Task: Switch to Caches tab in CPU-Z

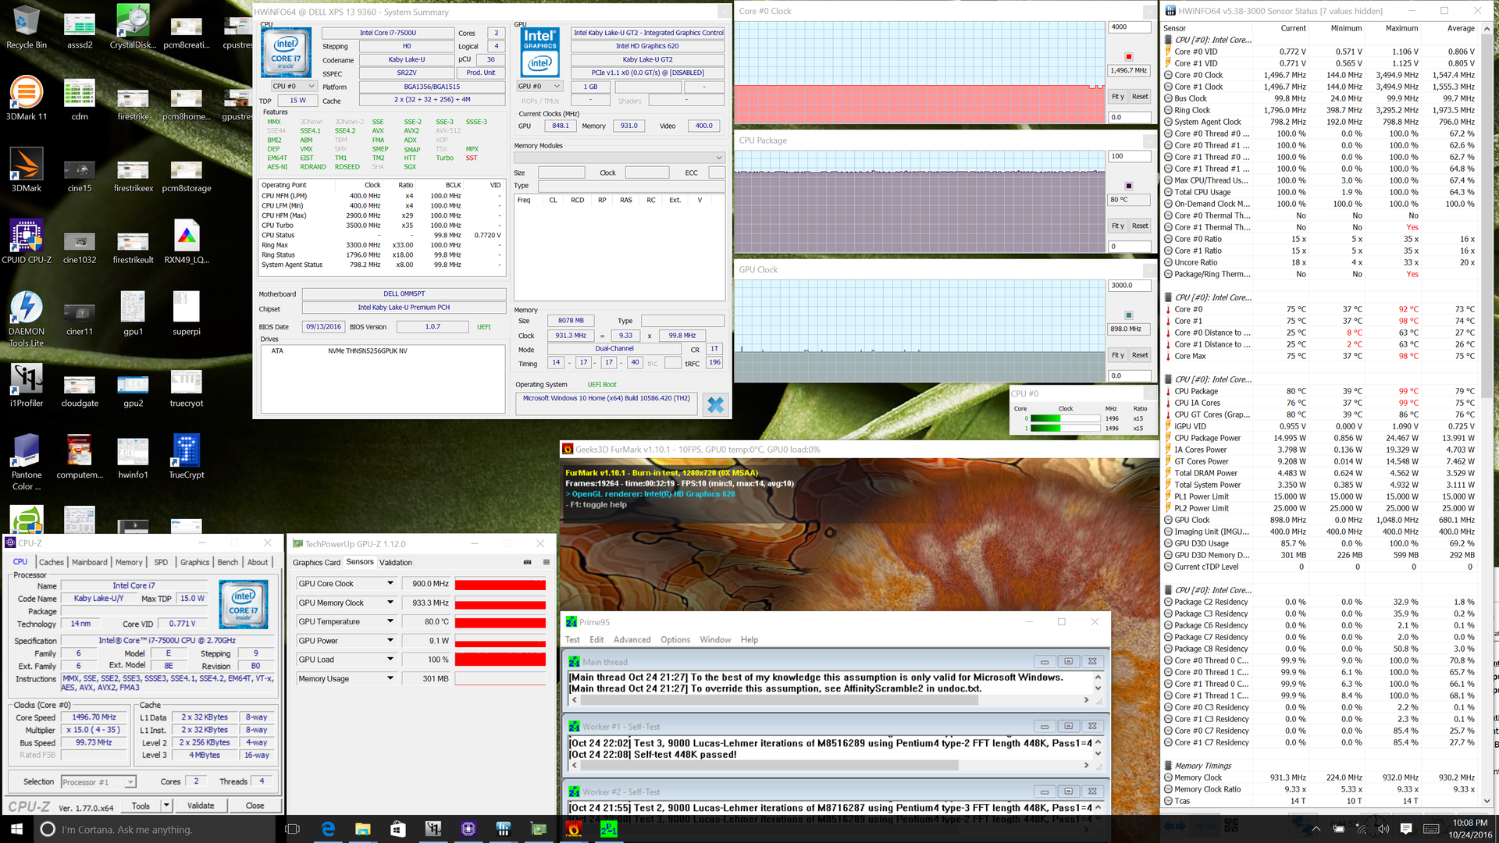Action: point(52,562)
